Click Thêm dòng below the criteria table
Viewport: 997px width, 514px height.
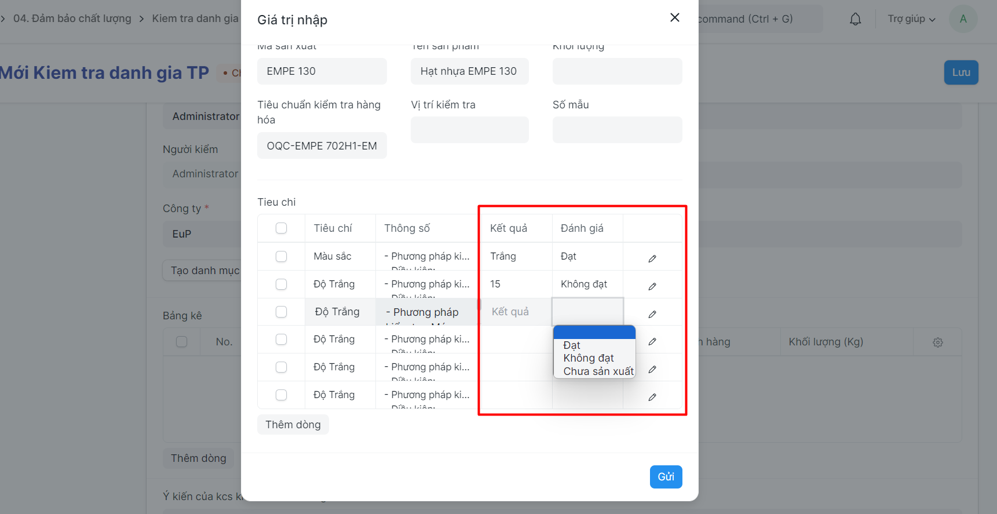point(293,425)
